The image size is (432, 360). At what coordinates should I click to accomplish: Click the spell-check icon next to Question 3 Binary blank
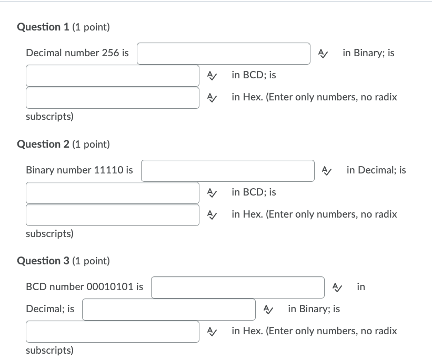pyautogui.click(x=268, y=309)
